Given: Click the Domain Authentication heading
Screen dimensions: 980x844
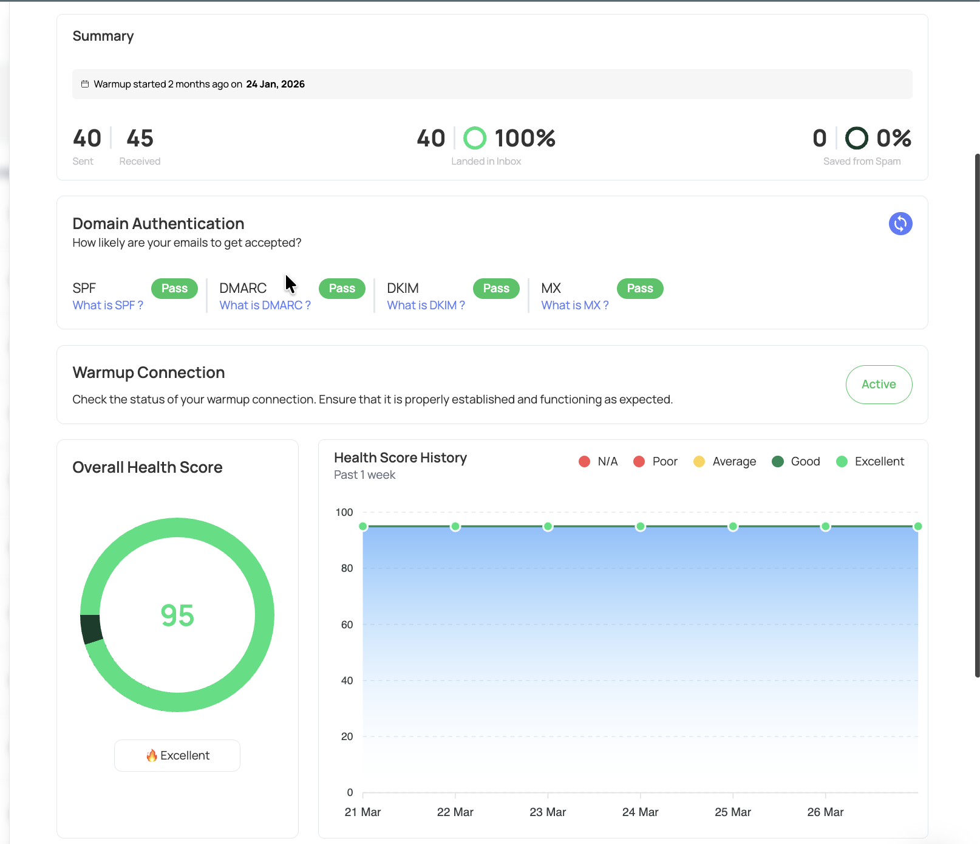Looking at the screenshot, I should coord(158,224).
